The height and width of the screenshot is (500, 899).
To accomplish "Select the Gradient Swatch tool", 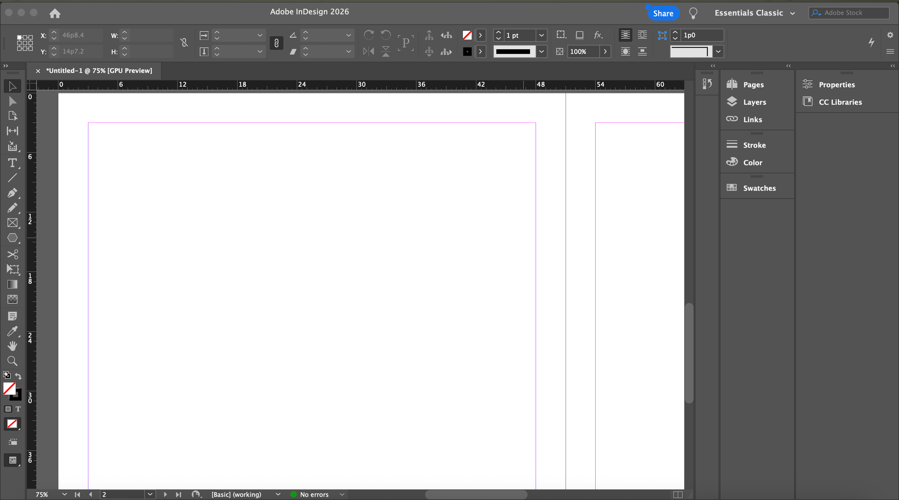I will coord(12,284).
